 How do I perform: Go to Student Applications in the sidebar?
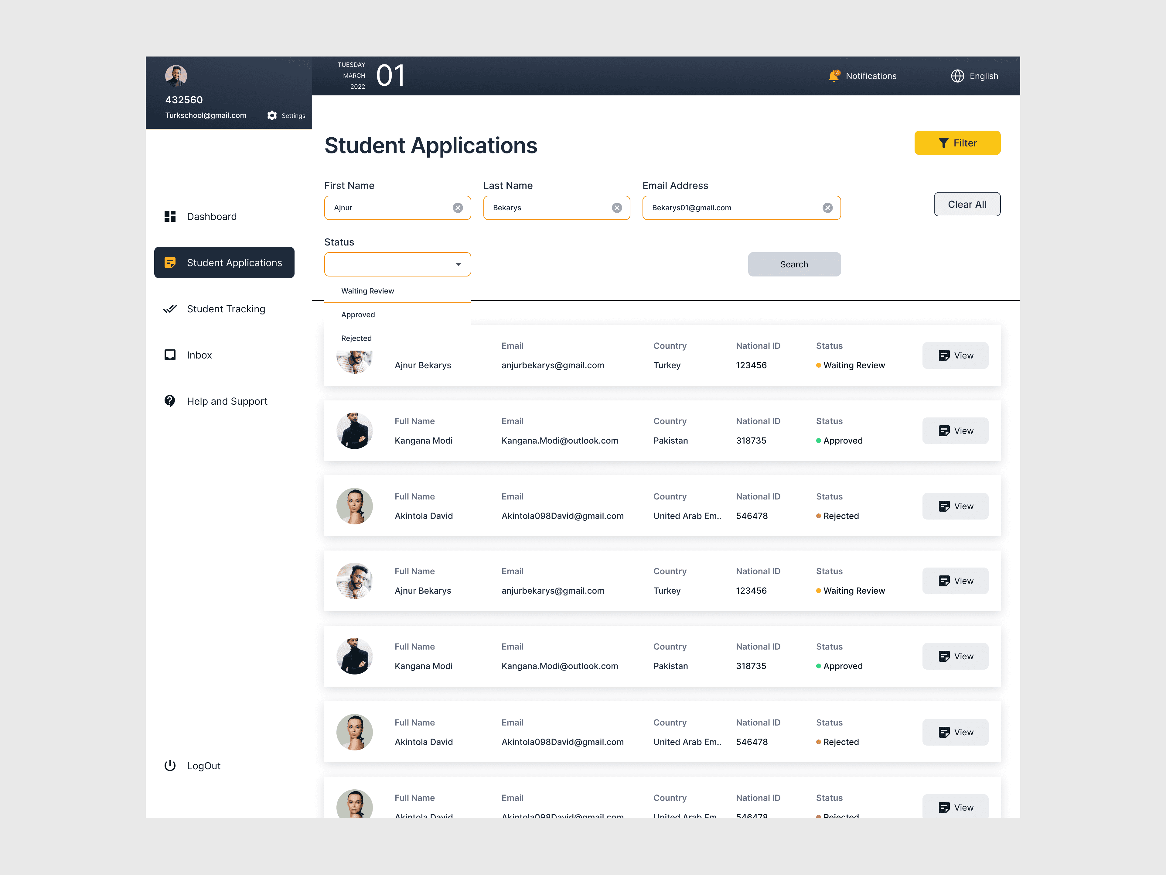click(224, 263)
